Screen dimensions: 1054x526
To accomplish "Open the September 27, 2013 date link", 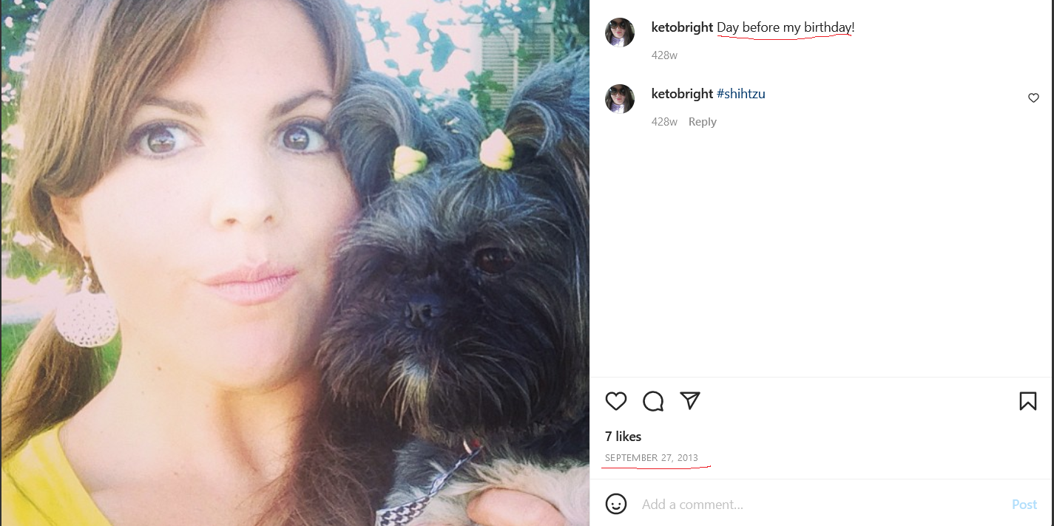I will 651,458.
